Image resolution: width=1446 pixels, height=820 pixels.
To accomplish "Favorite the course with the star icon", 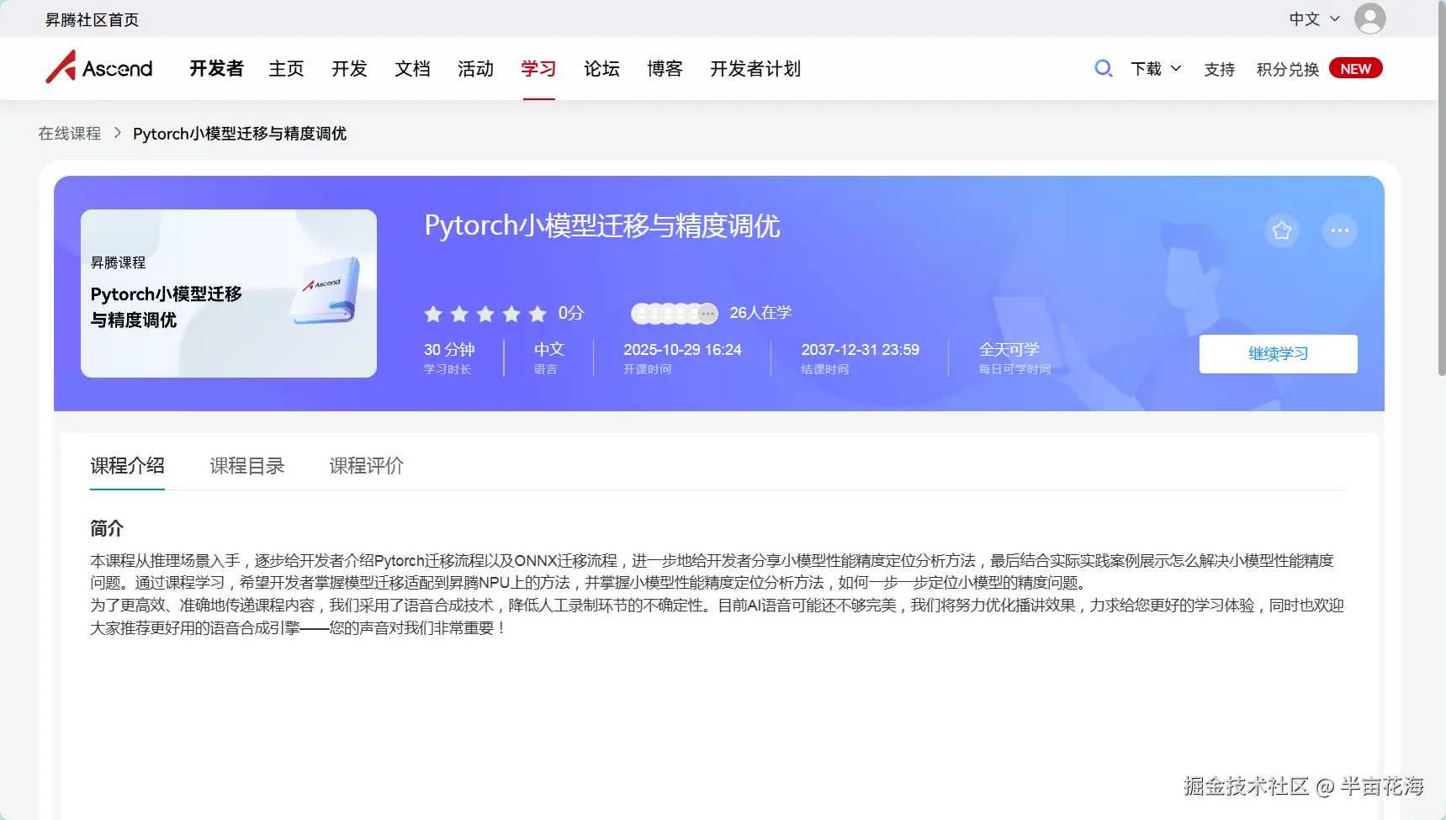I will click(1281, 230).
